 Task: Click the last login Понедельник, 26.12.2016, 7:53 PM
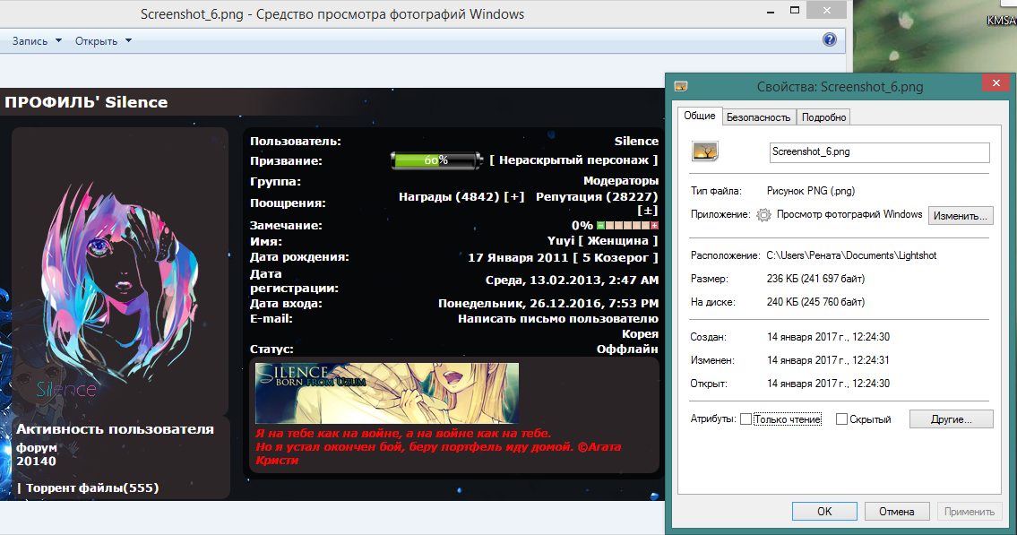(548, 303)
